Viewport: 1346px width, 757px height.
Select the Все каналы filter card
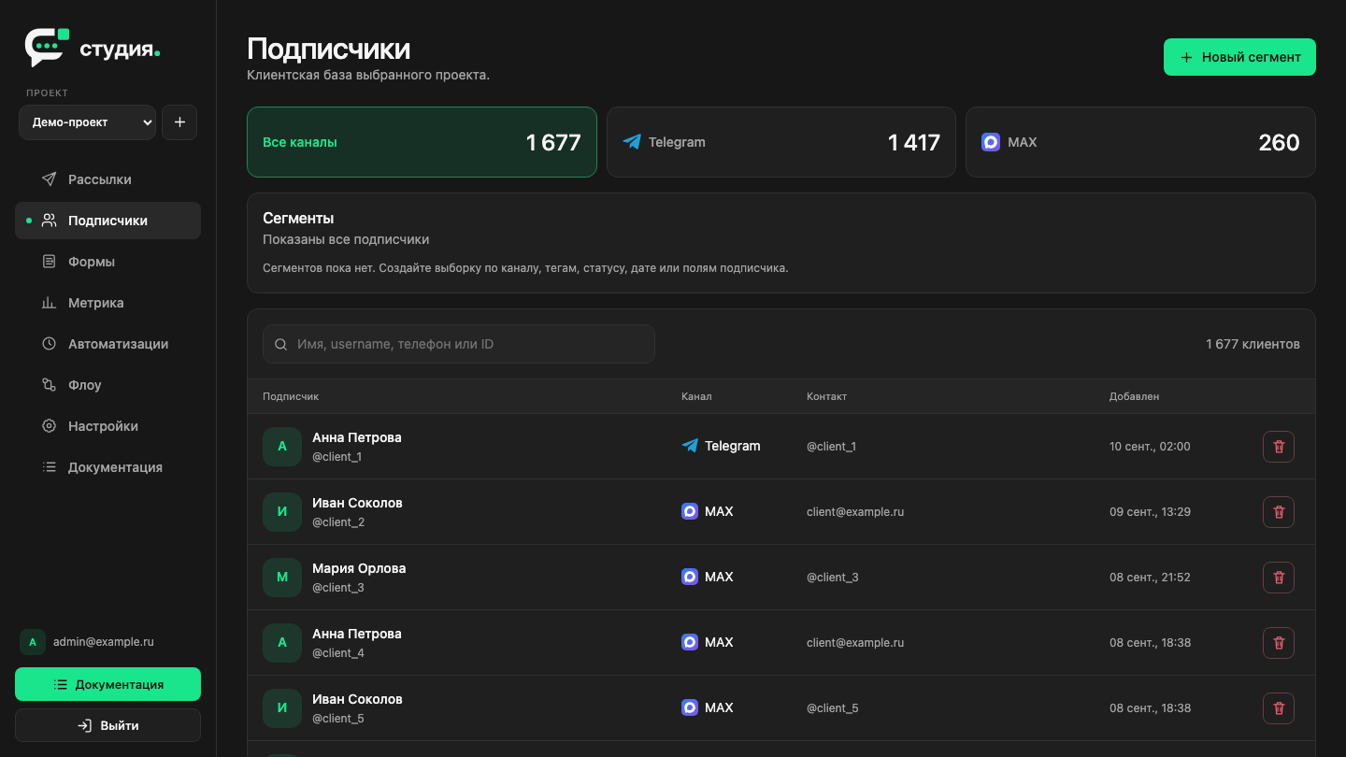click(x=422, y=142)
